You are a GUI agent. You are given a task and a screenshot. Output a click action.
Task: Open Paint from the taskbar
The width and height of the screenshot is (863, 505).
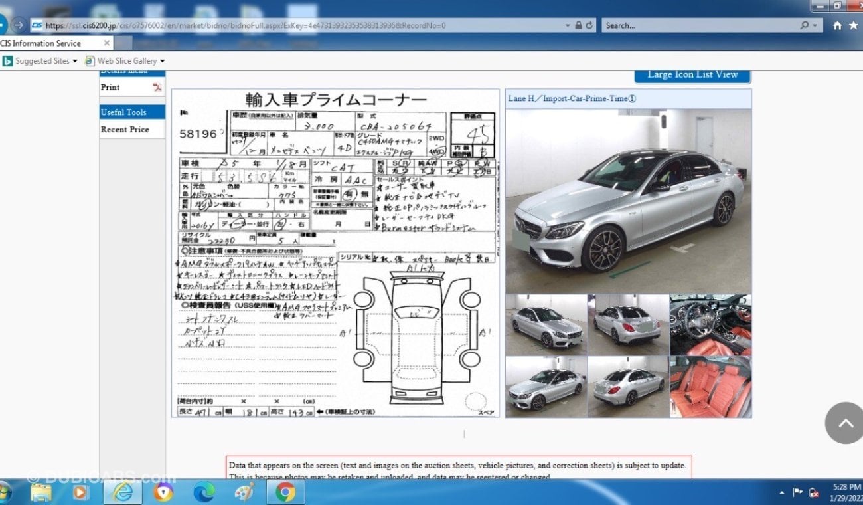pyautogui.click(x=244, y=492)
